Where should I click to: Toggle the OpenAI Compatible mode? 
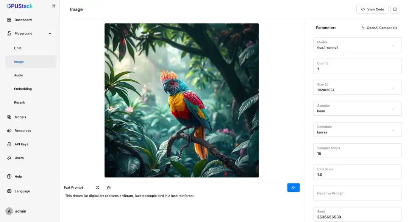(x=379, y=28)
